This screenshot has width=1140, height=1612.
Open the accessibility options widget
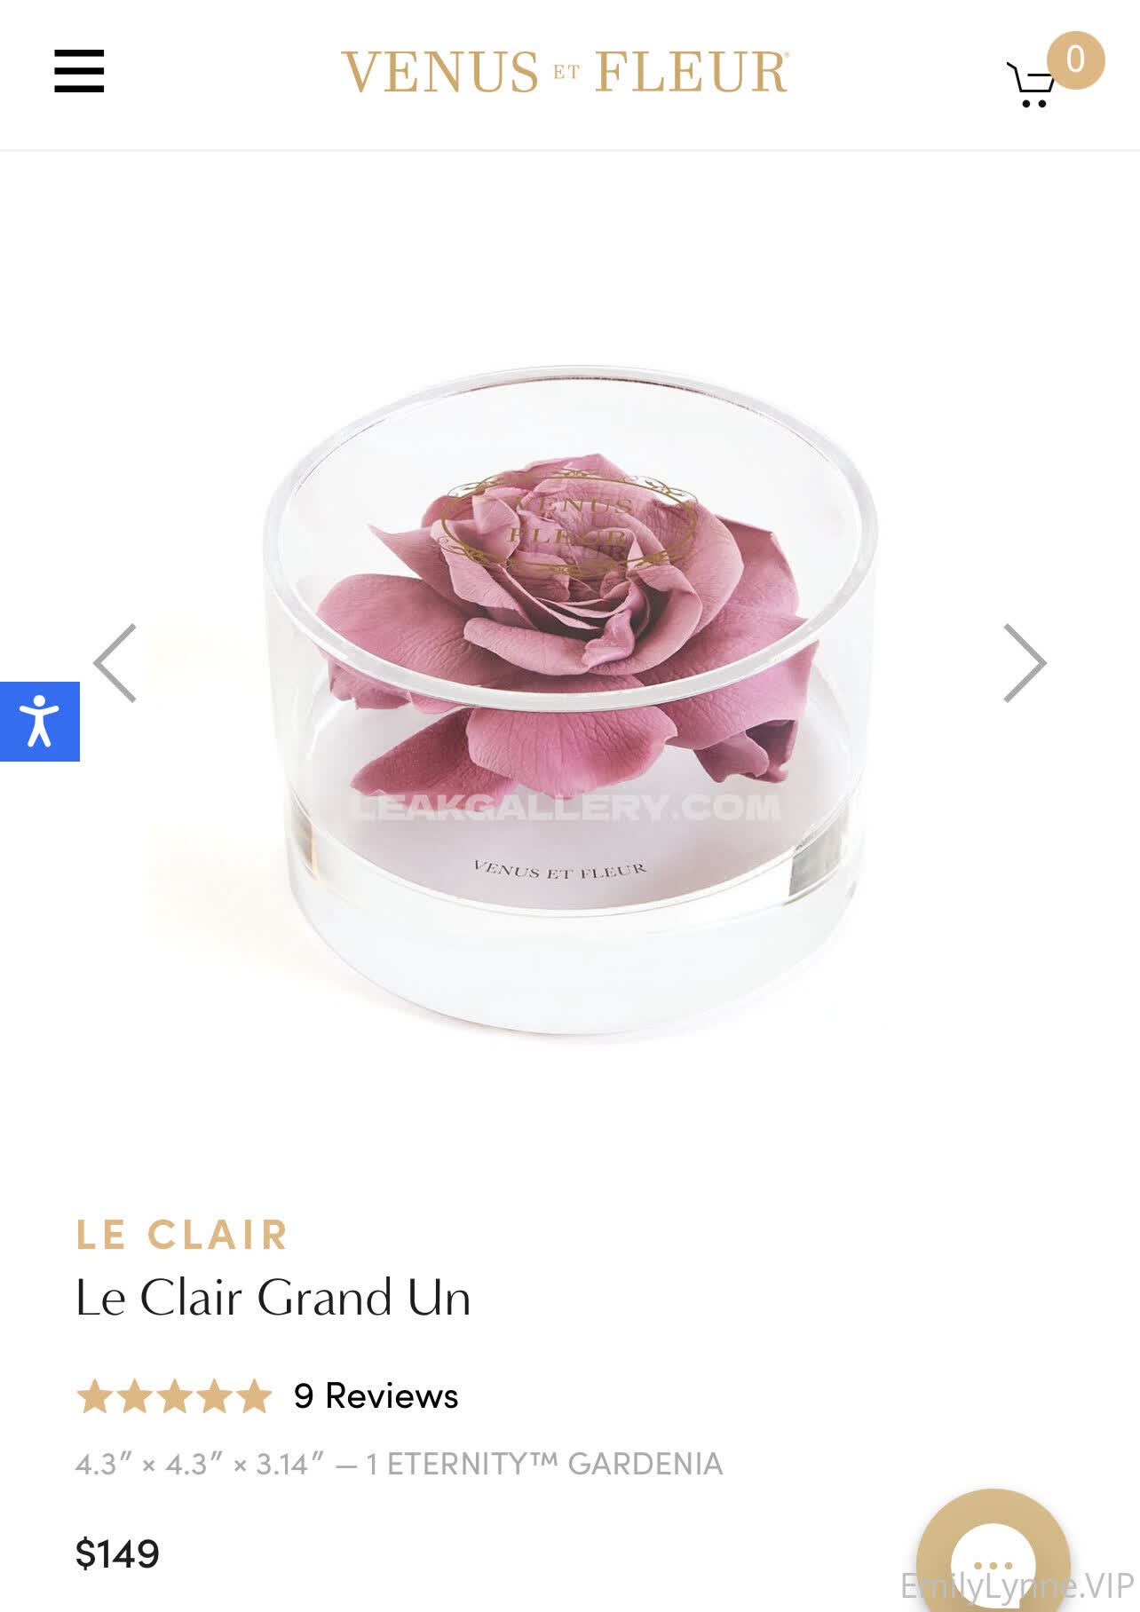40,721
